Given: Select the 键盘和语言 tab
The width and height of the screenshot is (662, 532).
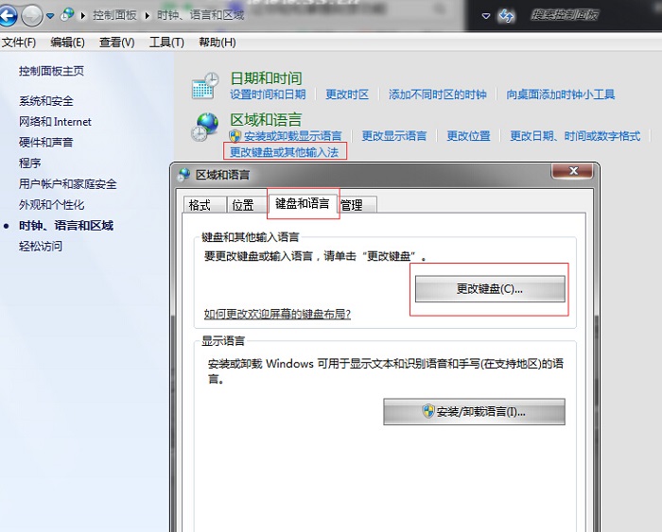Looking at the screenshot, I should [303, 204].
